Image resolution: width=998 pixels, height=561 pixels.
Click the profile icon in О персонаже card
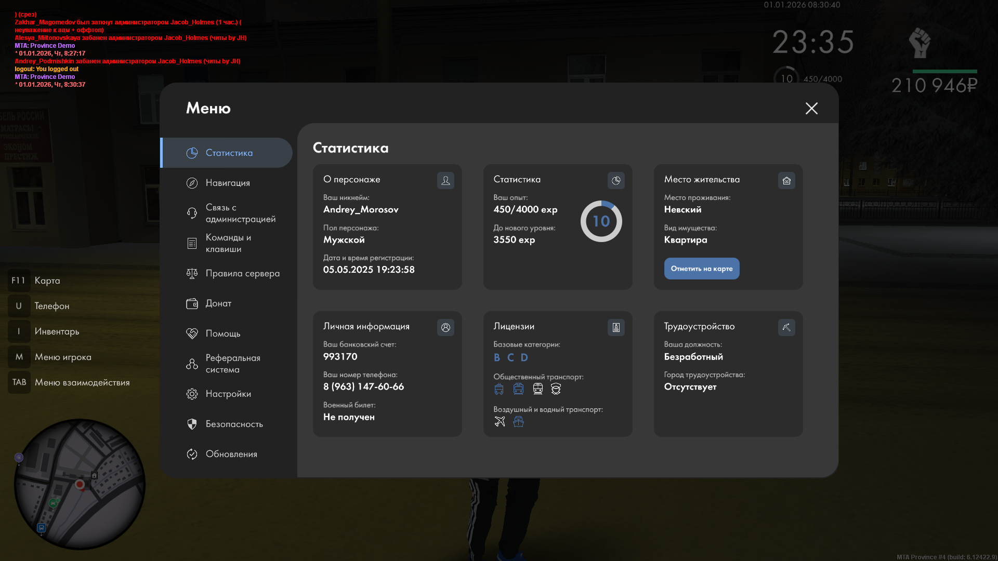coord(445,180)
